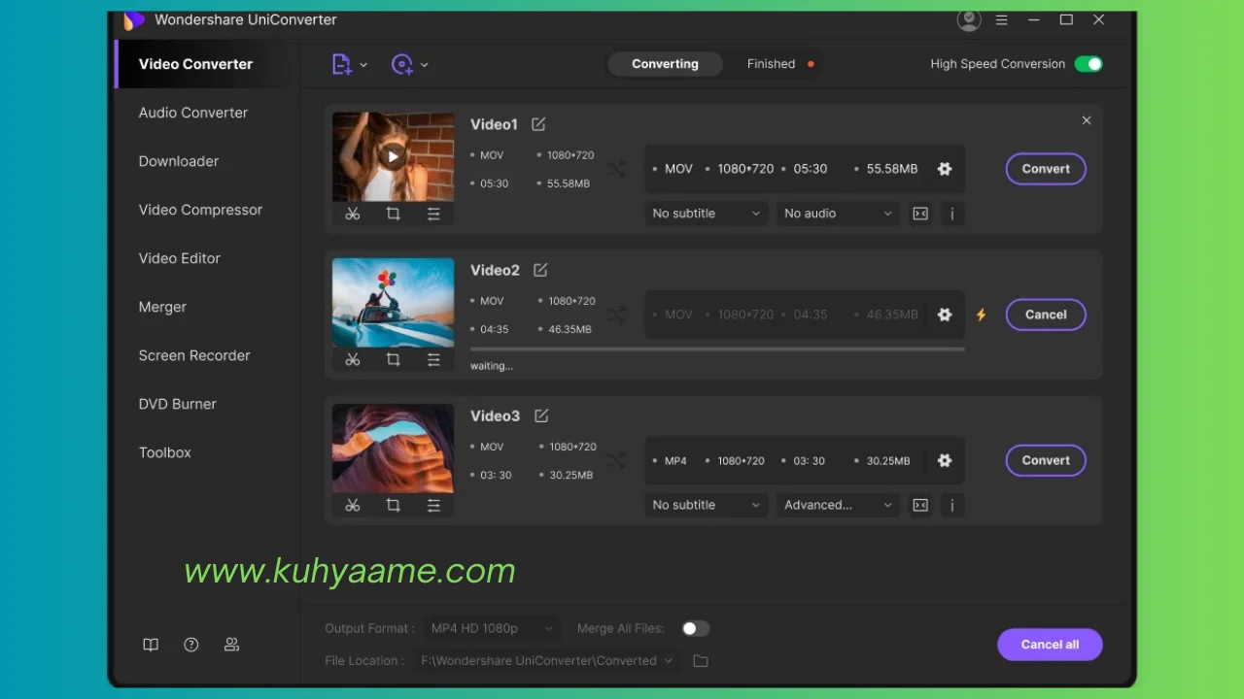
Task: Open the No audio dropdown for Video1
Action: tap(838, 214)
